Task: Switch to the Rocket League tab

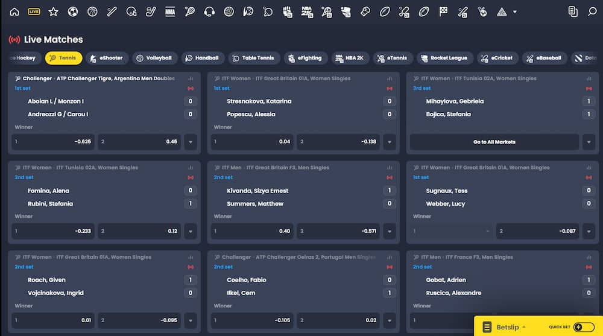Action: click(444, 58)
